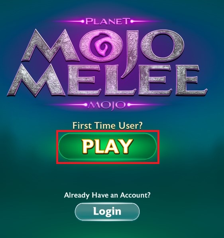Click the last letter E of MELEE
This screenshot has height=238, width=224.
pyautogui.click(x=191, y=80)
